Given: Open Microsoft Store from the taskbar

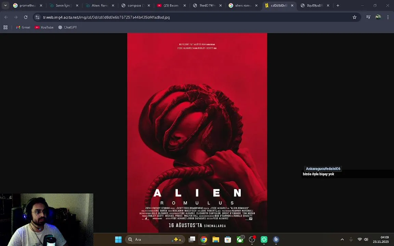Looking at the screenshot, I should pyautogui.click(x=228, y=240).
